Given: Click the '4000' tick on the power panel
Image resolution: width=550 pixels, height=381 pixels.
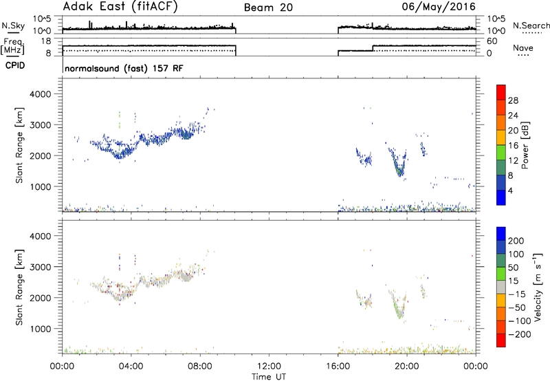Looking at the screenshot, I should coord(40,94).
